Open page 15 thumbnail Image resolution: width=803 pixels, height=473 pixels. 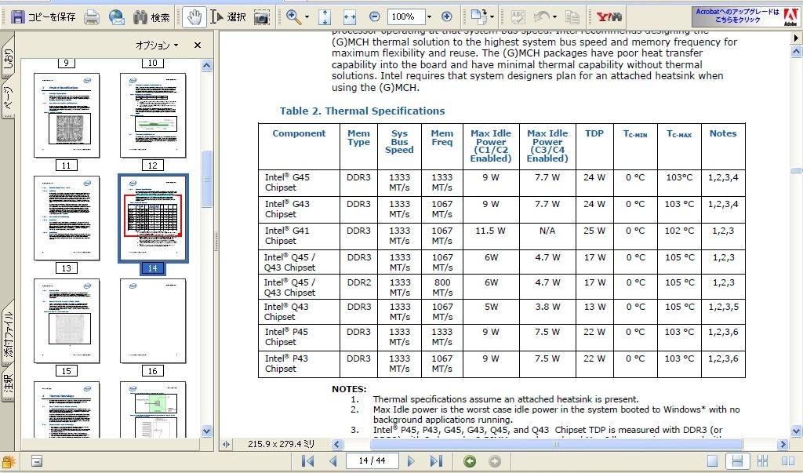point(67,321)
